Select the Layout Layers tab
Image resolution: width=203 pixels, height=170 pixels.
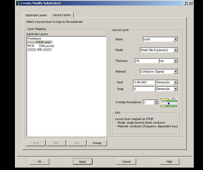[x=62, y=15]
